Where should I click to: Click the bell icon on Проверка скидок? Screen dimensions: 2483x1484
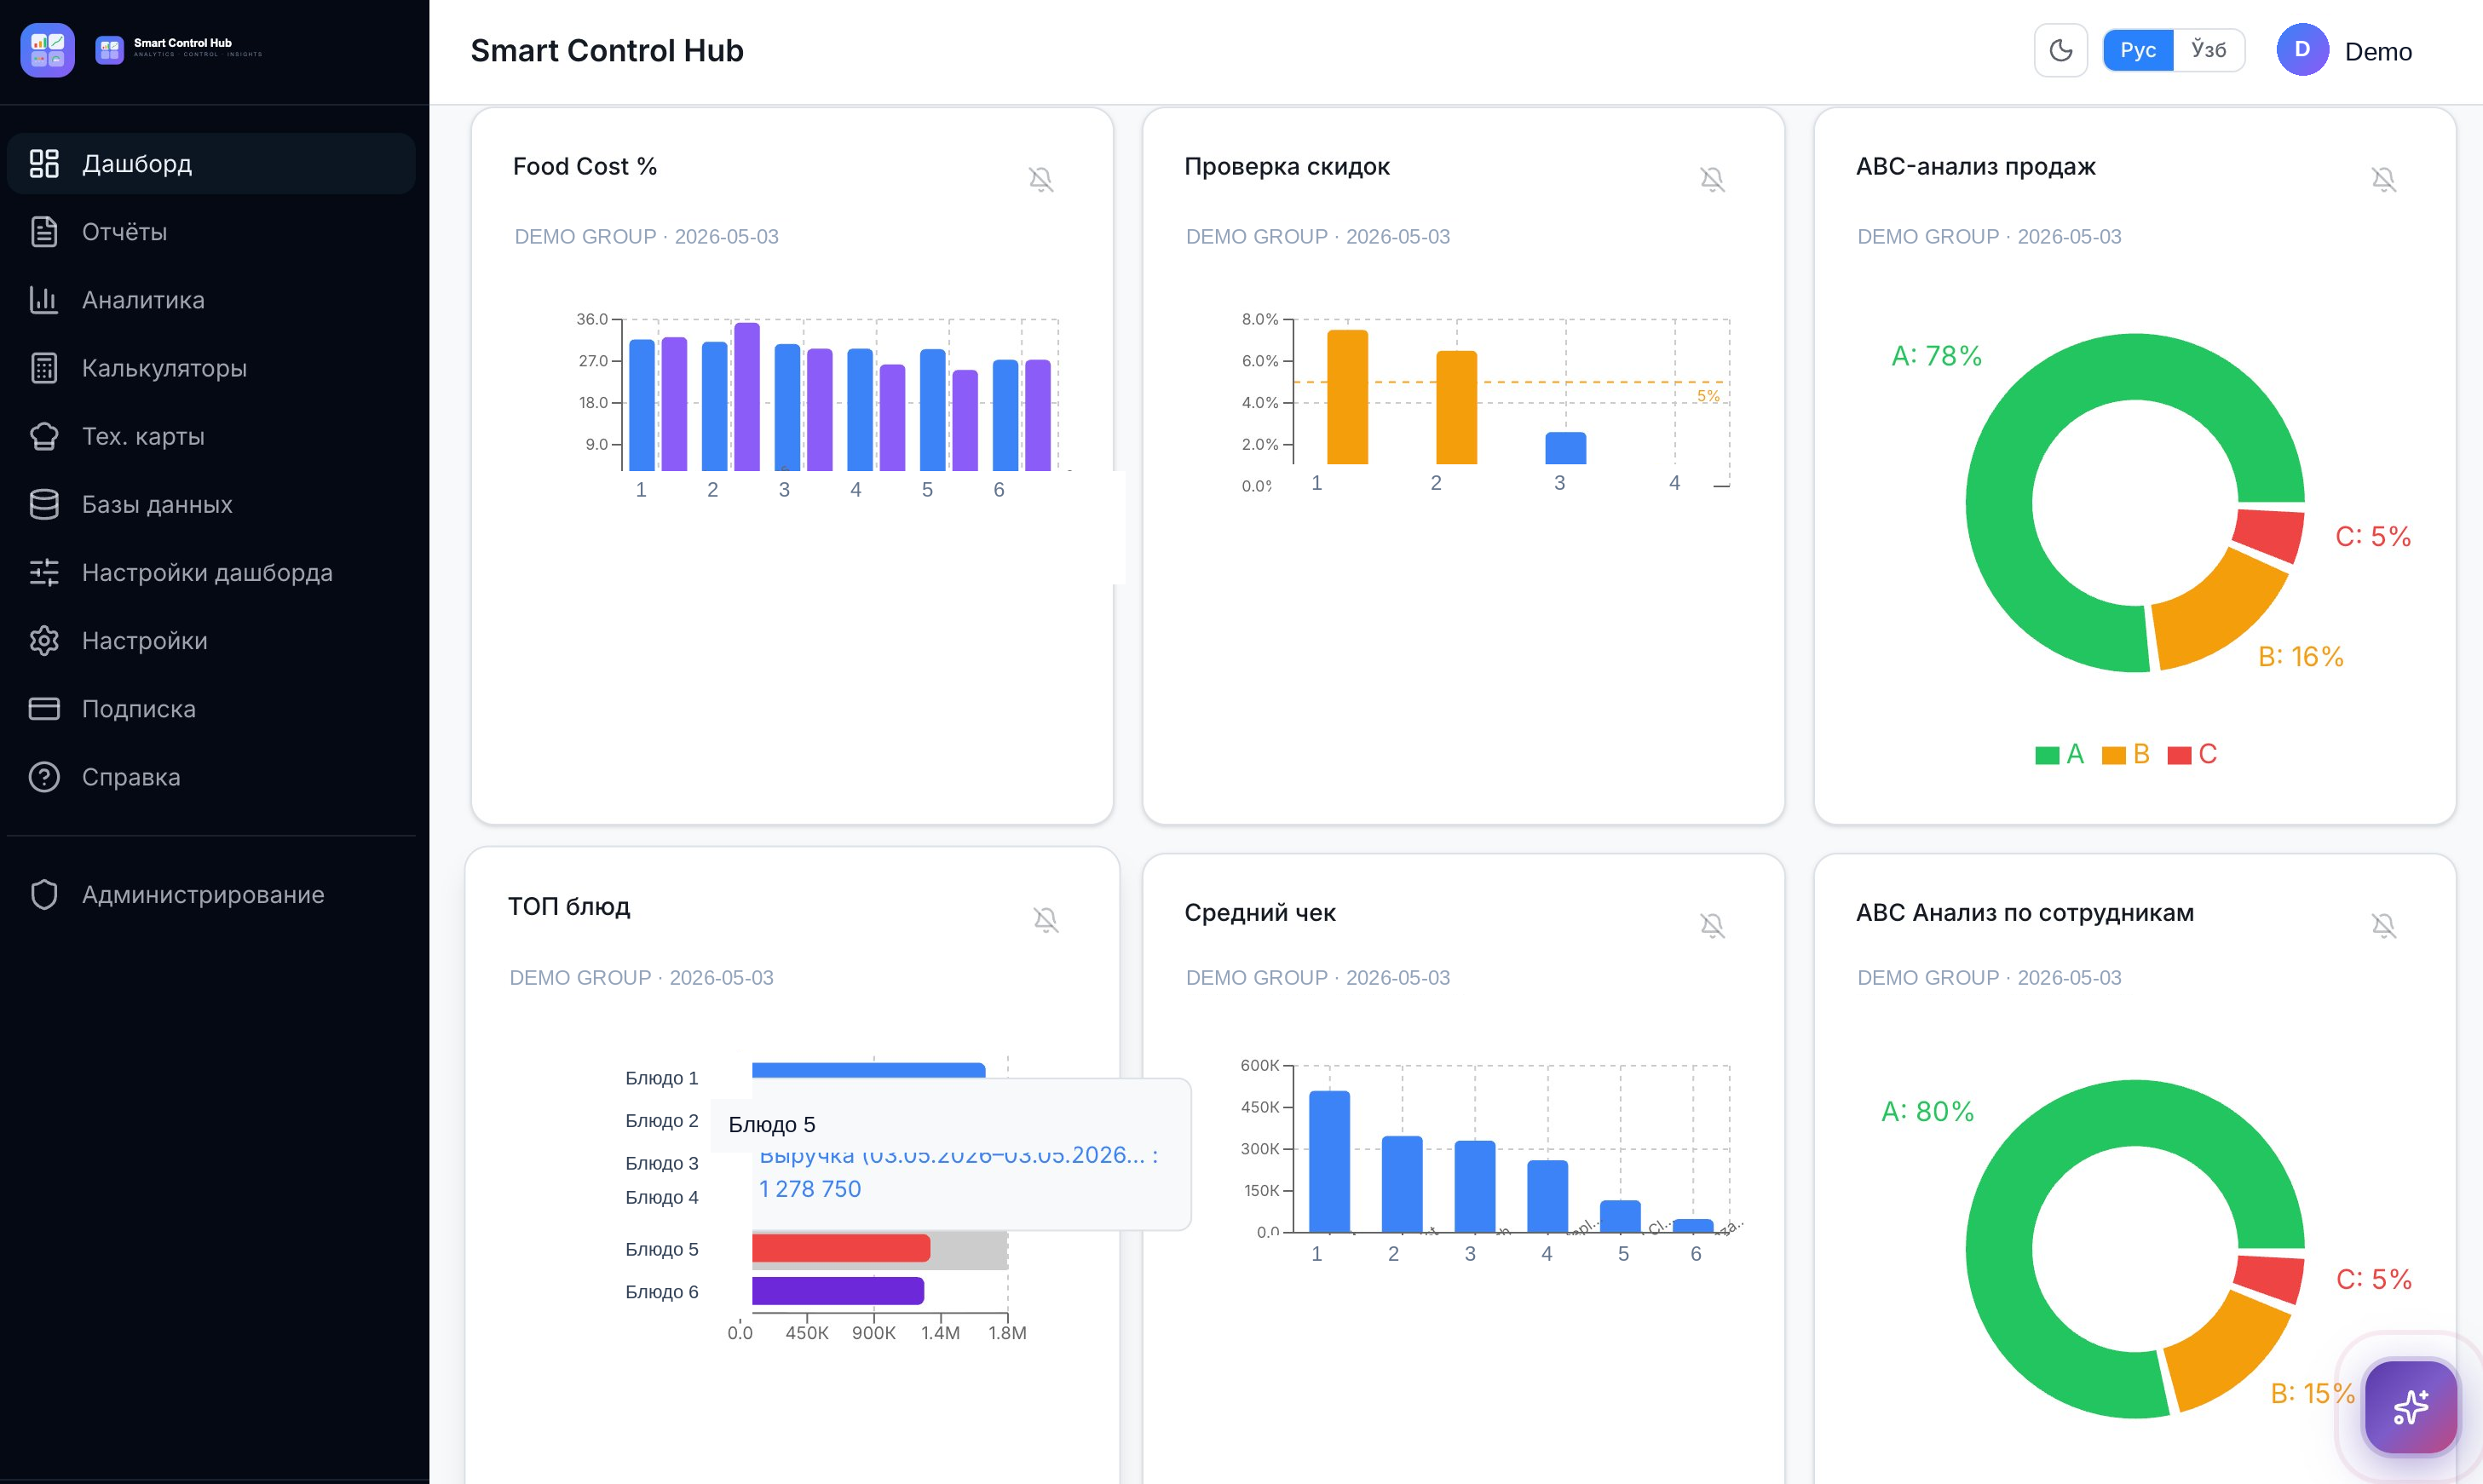[1712, 179]
